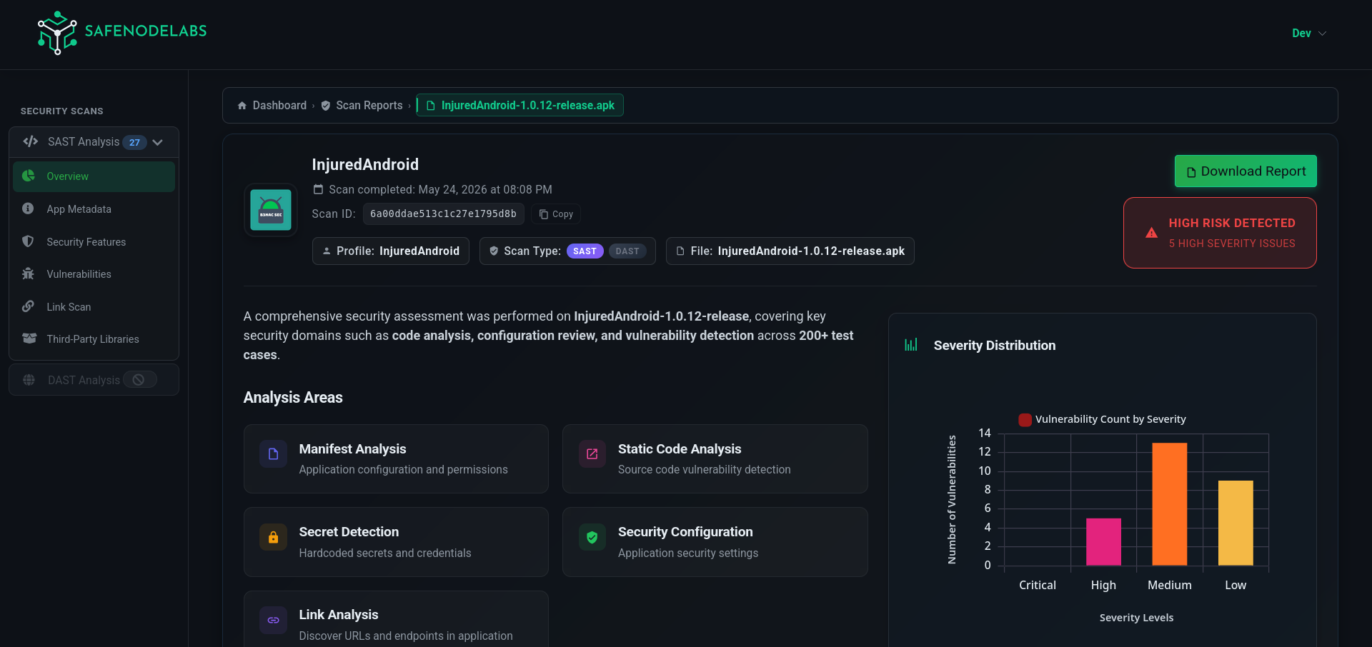The width and height of the screenshot is (1372, 647).
Task: Click the yellow Low severity bar
Action: click(x=1236, y=523)
